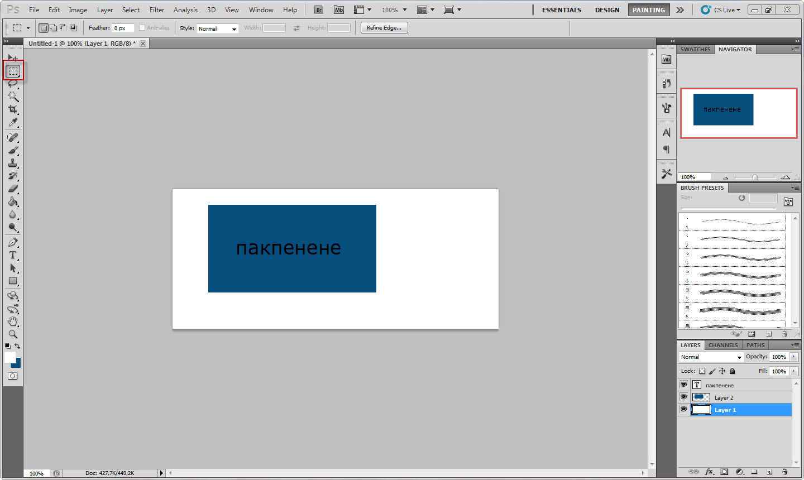Hide the Layer 2 visibility eye

point(683,397)
